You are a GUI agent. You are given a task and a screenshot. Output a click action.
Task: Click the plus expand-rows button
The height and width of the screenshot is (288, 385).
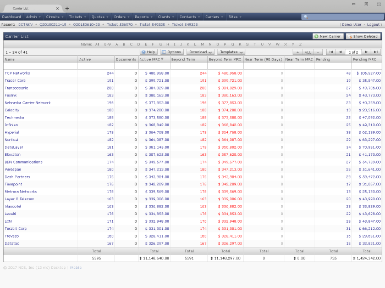coord(298,52)
